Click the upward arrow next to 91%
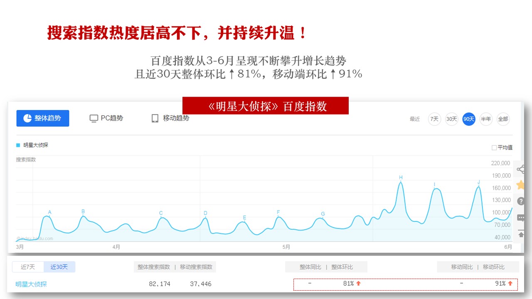The height and width of the screenshot is (299, 532). (510, 283)
